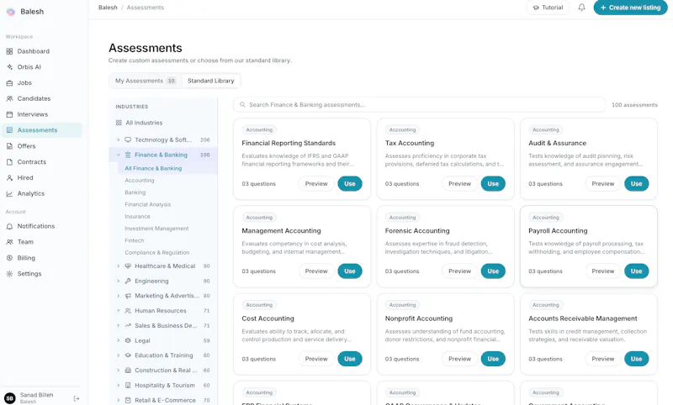Click the Marketing & Advertising megaphone icon
The width and height of the screenshot is (673, 405).
128,296
